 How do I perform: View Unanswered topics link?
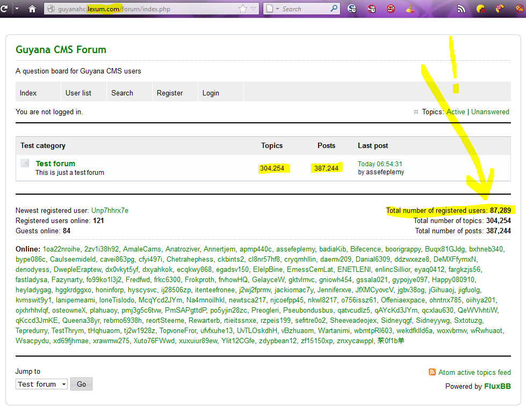pos(490,112)
